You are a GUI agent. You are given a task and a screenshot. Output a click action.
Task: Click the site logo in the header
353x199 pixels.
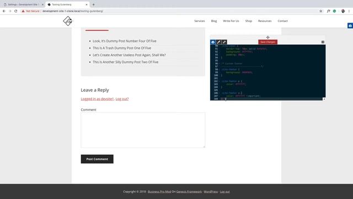point(68,21)
